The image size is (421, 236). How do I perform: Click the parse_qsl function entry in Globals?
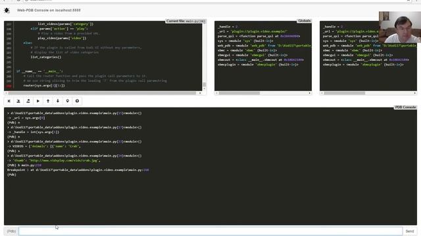click(x=259, y=36)
